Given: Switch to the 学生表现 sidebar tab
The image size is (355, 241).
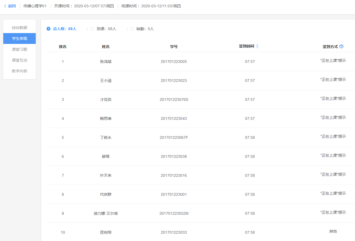Looking at the screenshot, I should click(x=19, y=38).
